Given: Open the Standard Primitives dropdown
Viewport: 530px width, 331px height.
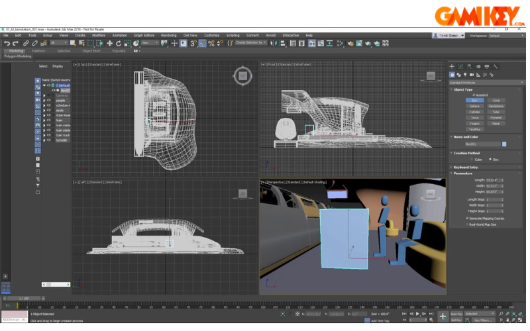Looking at the screenshot, I should coord(486,83).
